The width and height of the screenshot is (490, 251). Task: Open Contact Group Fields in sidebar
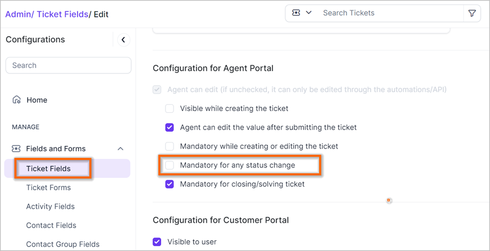(63, 244)
